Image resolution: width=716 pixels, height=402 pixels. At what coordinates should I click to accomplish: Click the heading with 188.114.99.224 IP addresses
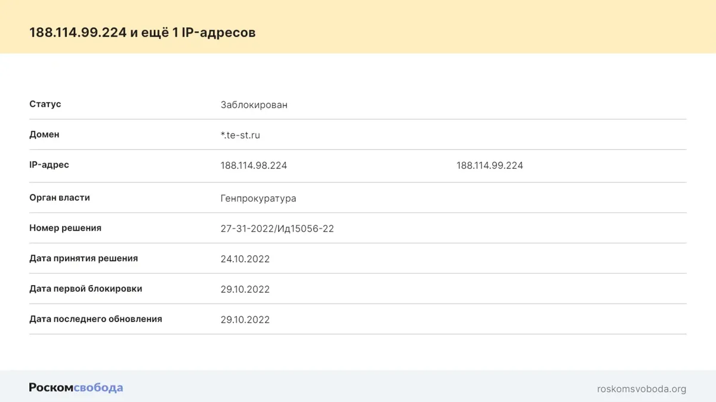(x=143, y=32)
